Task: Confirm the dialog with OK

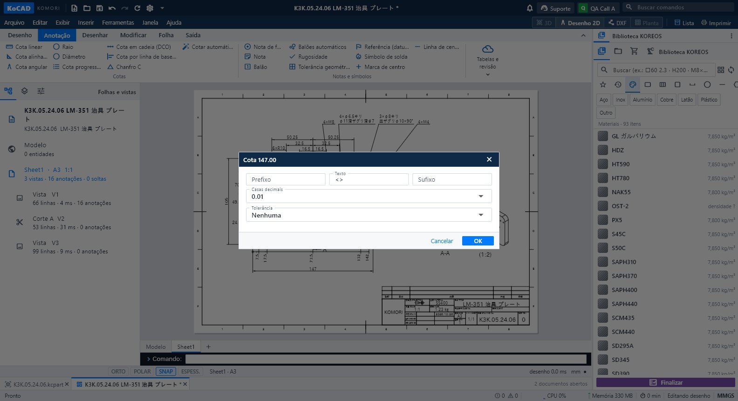Action: coord(478,241)
